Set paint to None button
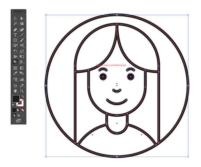The image size is (201, 167). pyautogui.click(x=23, y=110)
